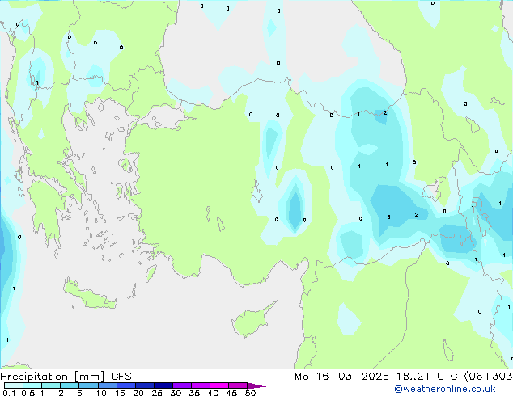Image resolution: width=513 pixels, height=396 pixels.
Task: Click the legend label "30"
Action: 176,393
